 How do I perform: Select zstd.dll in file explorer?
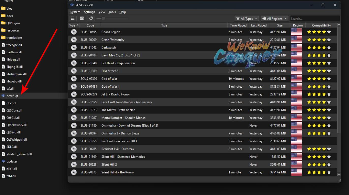[9, 176]
